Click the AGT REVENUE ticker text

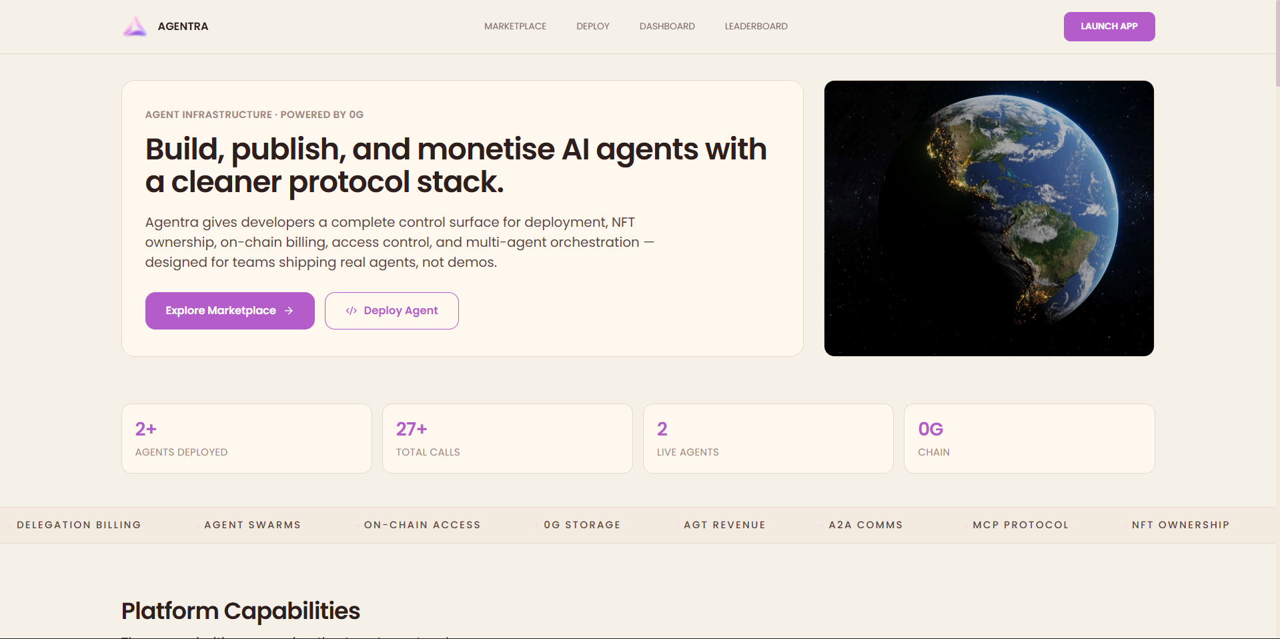(724, 525)
